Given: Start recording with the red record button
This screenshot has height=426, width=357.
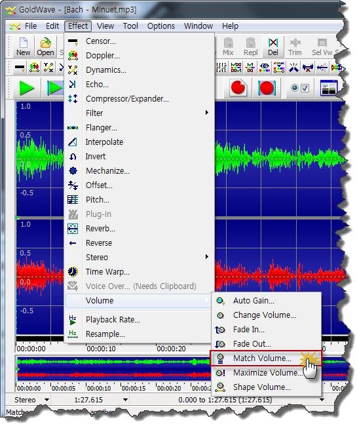Looking at the screenshot, I should [238, 88].
